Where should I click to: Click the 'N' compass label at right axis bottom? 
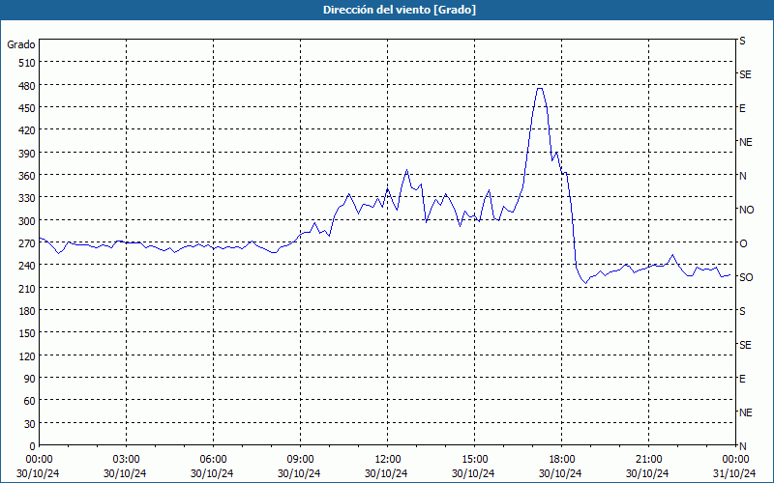pos(742,446)
